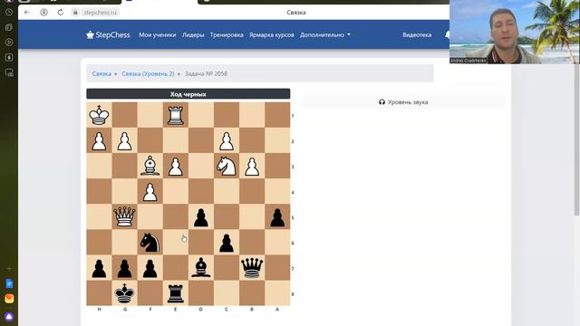580x326 pixels.
Task: Open Ярмарка курсов
Action: 272,34
